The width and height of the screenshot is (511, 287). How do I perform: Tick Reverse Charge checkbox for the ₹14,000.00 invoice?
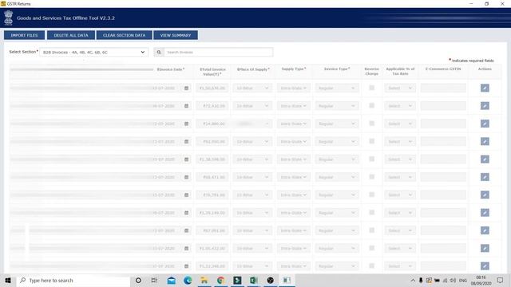(371, 124)
